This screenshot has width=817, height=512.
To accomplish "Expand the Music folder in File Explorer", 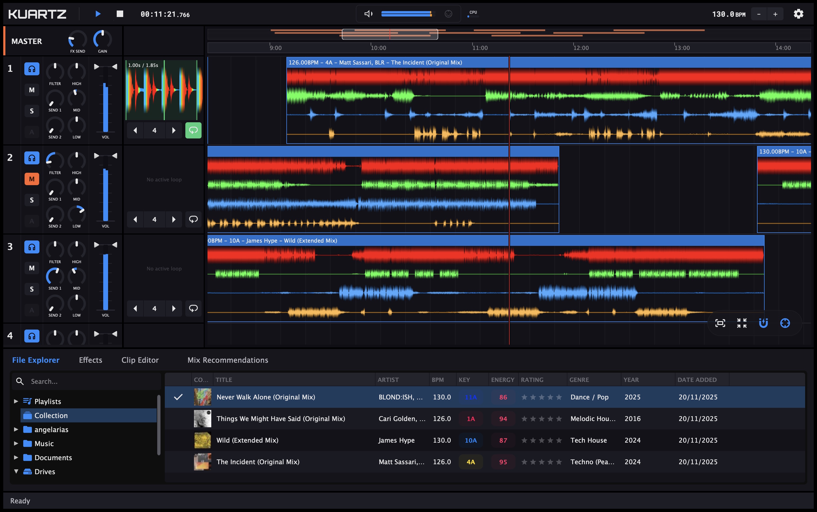I will tap(16, 443).
